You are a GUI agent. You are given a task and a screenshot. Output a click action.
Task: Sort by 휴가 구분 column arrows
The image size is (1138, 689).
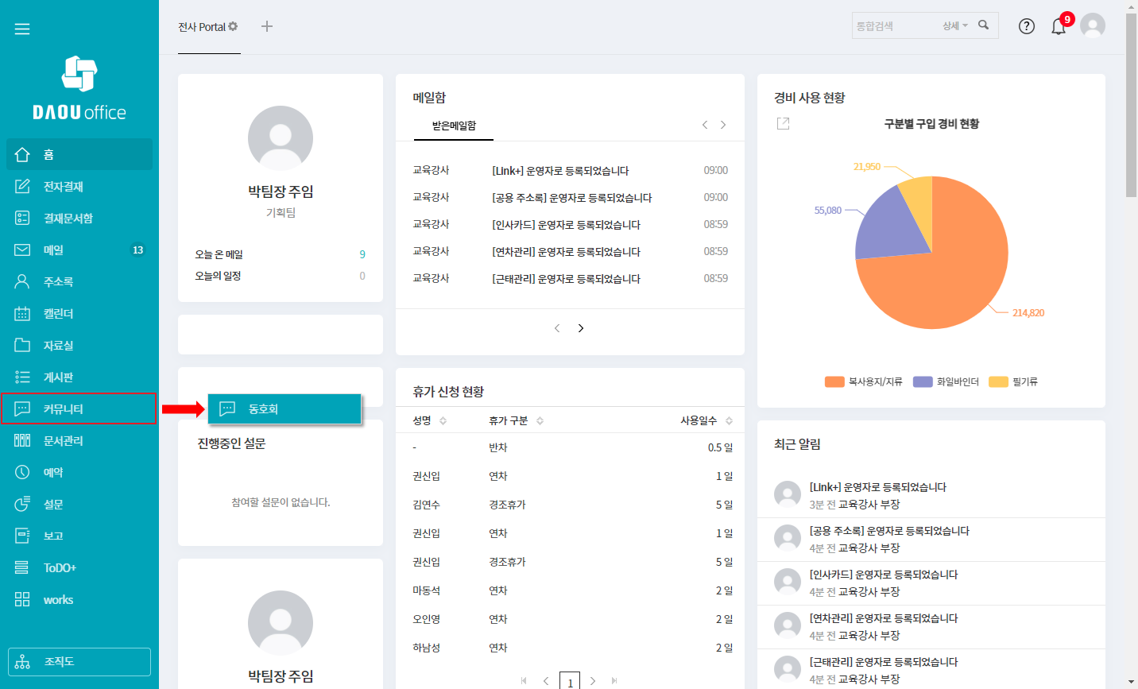tap(540, 420)
